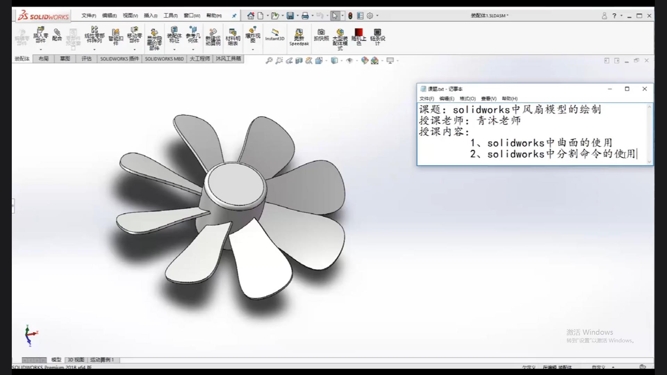Click the Smart Fasteners (智能扣件) icon
The image size is (667, 375).
pos(116,37)
